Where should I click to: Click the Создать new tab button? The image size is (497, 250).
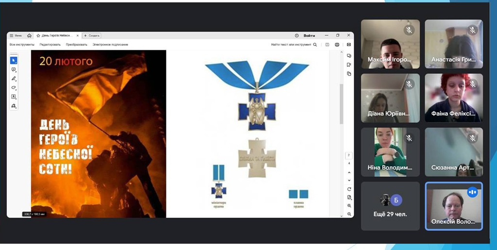tap(92, 35)
